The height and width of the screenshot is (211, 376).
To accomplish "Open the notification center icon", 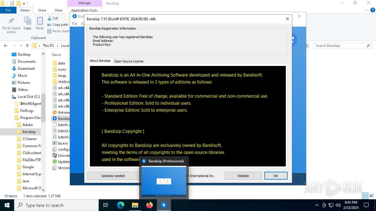I will (x=366, y=205).
